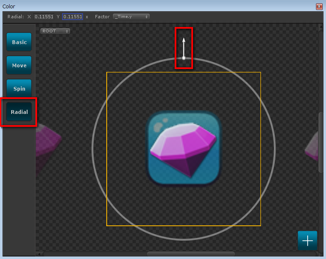Click the gem sprite thumbnail in center

point(183,148)
